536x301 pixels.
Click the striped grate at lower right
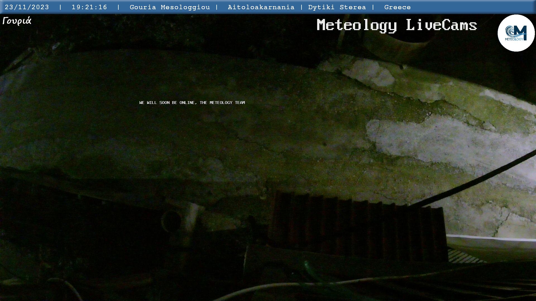463,256
